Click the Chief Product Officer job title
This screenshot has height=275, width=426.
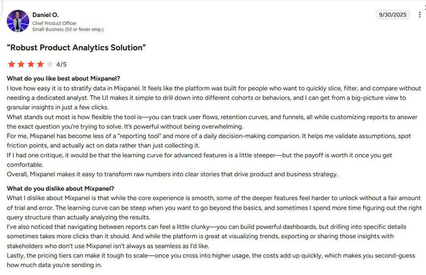54,23
